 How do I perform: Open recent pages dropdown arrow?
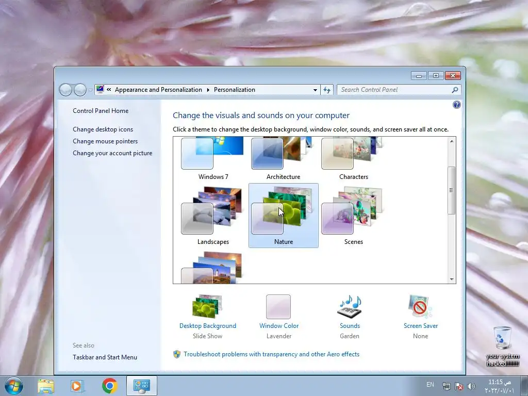[90, 90]
